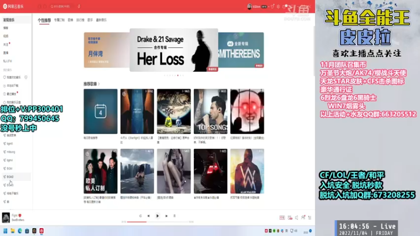Select 发现音乐 in the sidebar
The width and height of the screenshot is (420, 236).
(x=16, y=20)
